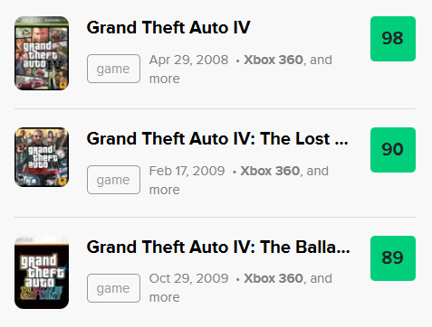This screenshot has width=432, height=327.
Task: Open The Lost and Damned cover art thumbnail
Action: pos(42,157)
